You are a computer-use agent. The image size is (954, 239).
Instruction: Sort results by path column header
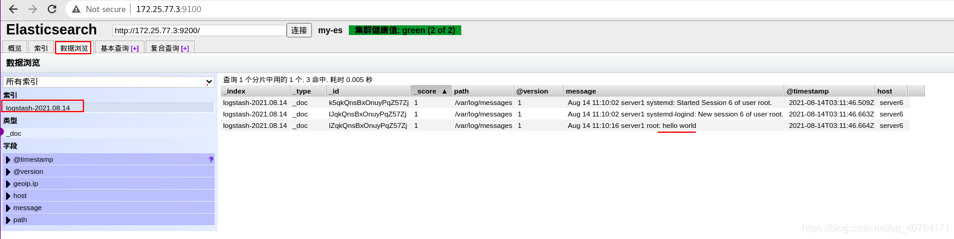(x=482, y=91)
